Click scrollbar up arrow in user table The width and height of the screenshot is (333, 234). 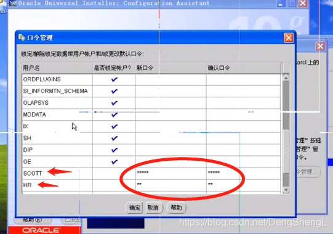click(286, 78)
